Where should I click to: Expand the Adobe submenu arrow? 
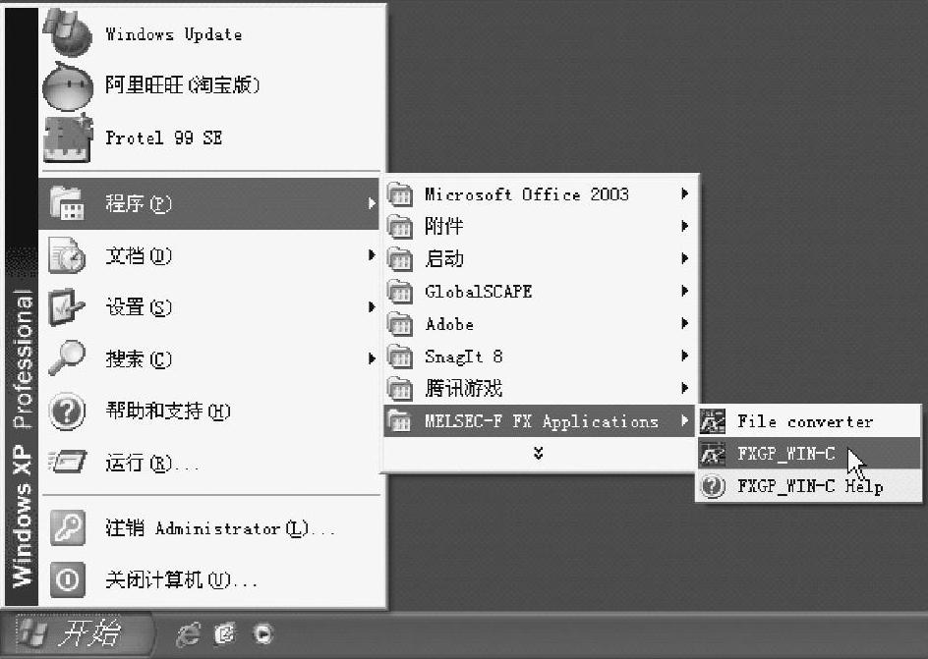pos(685,323)
